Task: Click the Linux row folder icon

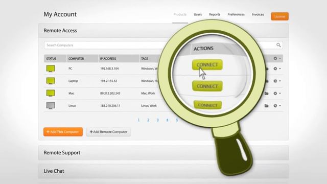Action: 266,106
